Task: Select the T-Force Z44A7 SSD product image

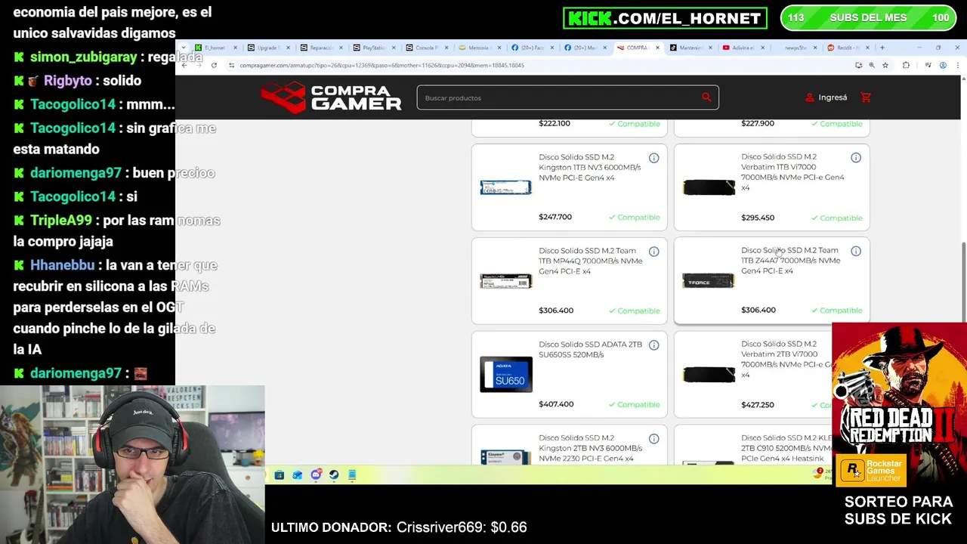Action: tap(709, 281)
